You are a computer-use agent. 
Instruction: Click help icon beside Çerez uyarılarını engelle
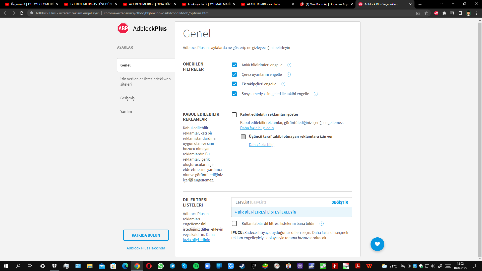click(x=289, y=75)
